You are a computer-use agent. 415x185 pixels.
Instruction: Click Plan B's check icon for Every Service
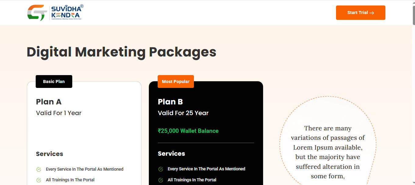(161, 169)
